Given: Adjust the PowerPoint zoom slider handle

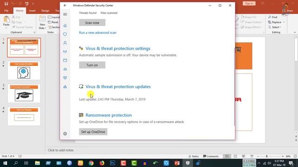Looking at the screenshot, I should click(x=267, y=156).
